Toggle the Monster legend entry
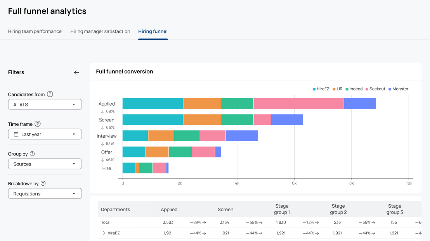 399,89
